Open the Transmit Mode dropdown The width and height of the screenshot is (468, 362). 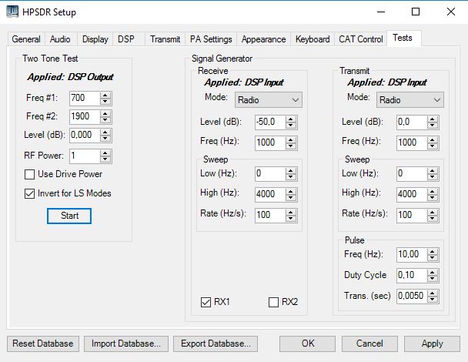tap(410, 100)
